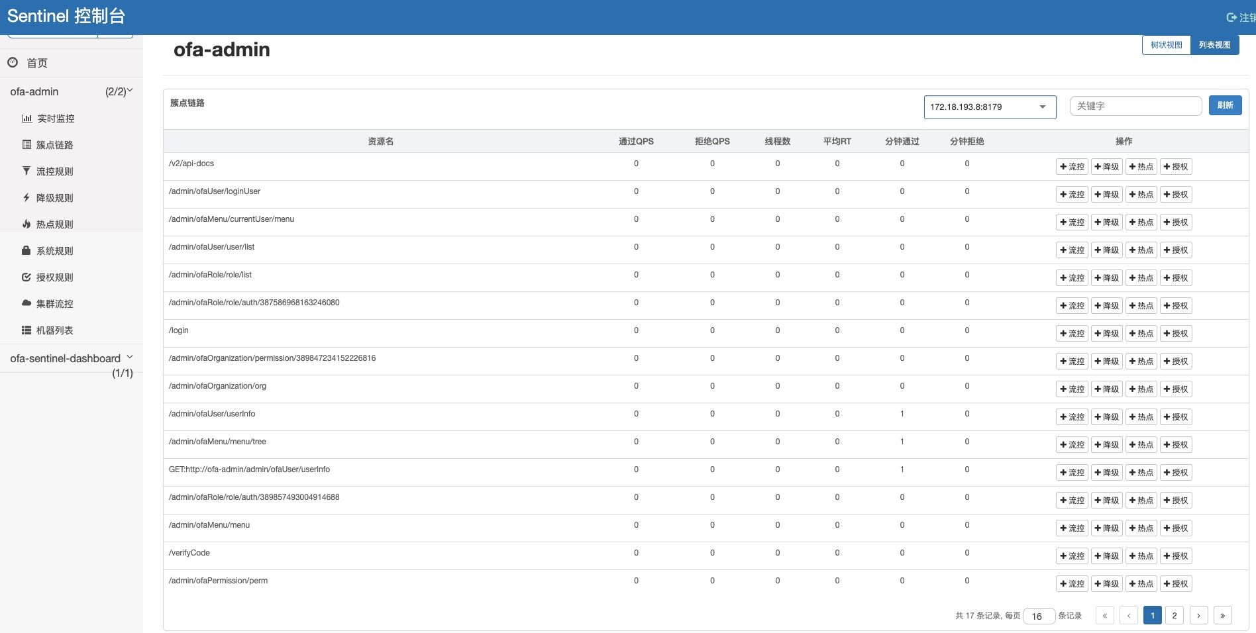Click the bar chart icon for 实时监控
Image resolution: width=1256 pixels, height=633 pixels.
coord(26,119)
